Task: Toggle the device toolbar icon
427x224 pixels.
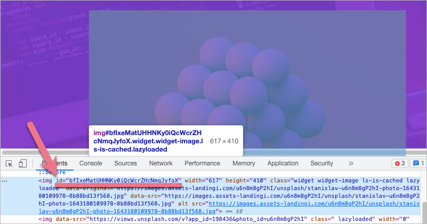Action: click(23, 163)
